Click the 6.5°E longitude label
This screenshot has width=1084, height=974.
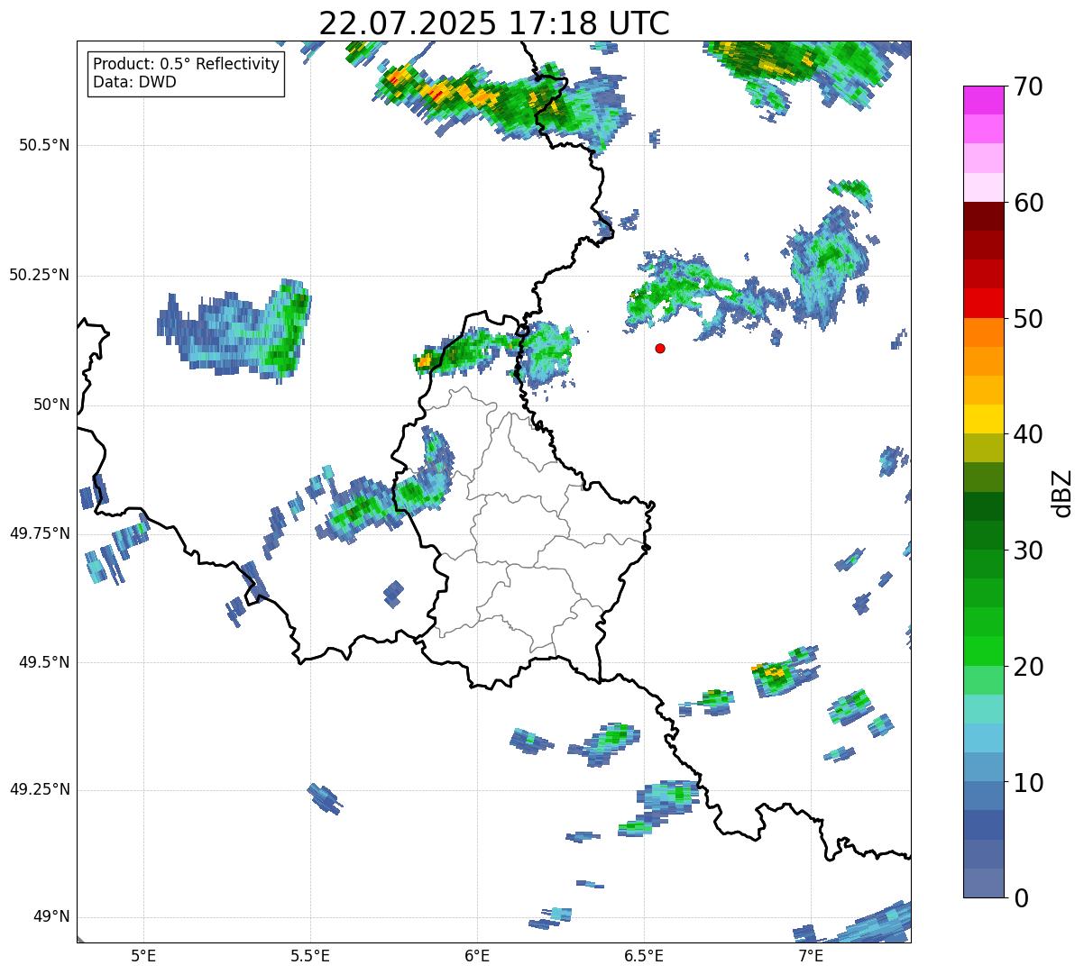[x=644, y=955]
